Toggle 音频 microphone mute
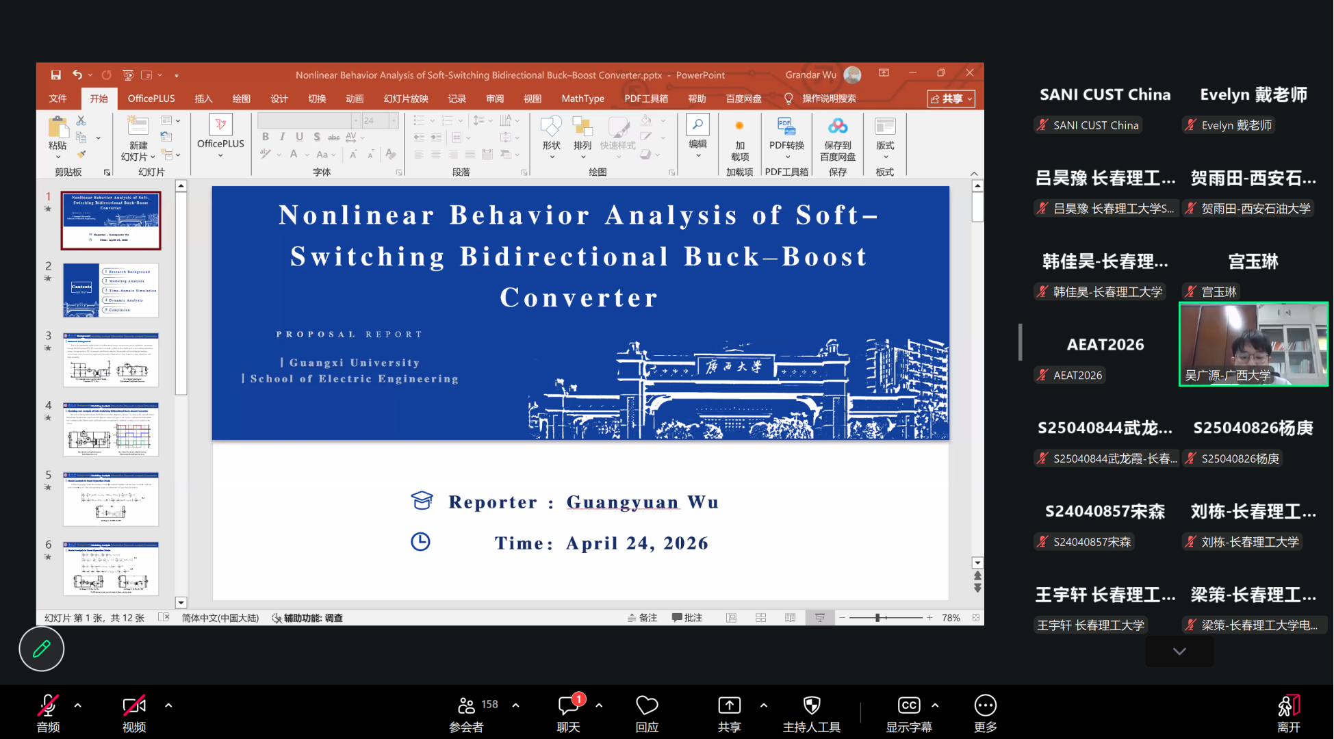Screen dimensions: 1334x739 pyautogui.click(x=48, y=705)
